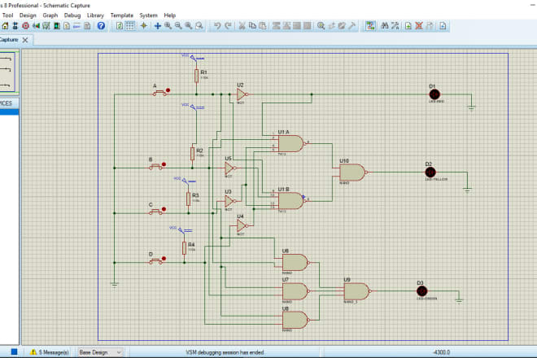Center view using the blue pan cross icon

point(158,26)
